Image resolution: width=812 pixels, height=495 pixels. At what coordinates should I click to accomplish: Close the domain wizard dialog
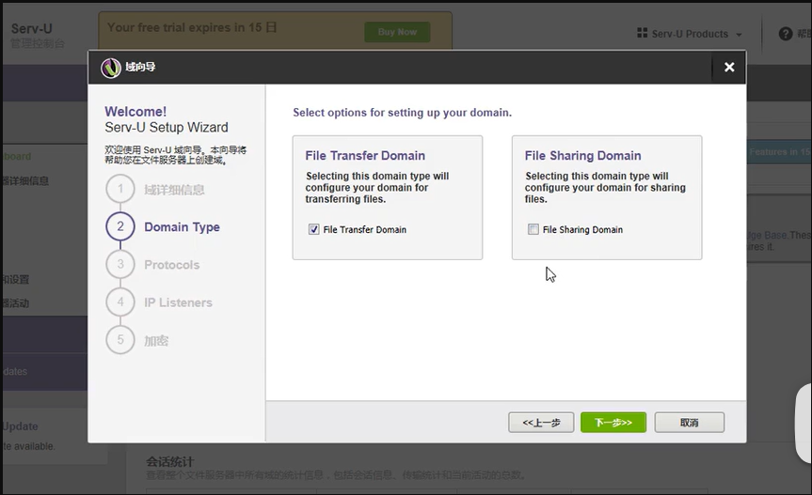[729, 68]
